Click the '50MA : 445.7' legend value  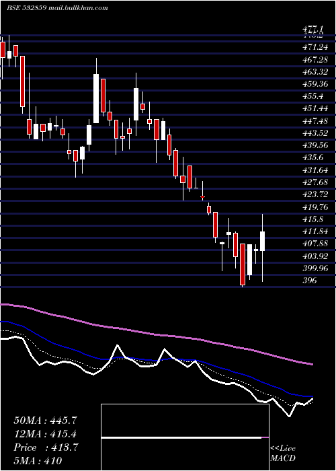[x=46, y=421]
